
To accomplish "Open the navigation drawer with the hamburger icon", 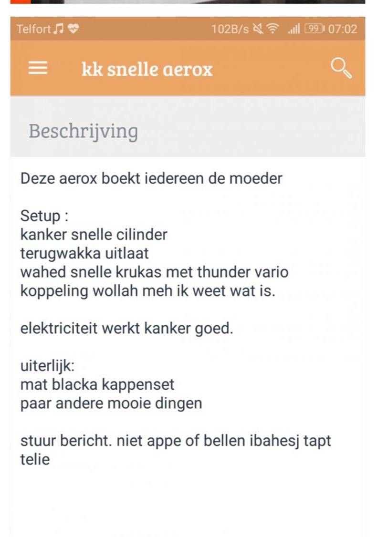I will tap(37, 68).
